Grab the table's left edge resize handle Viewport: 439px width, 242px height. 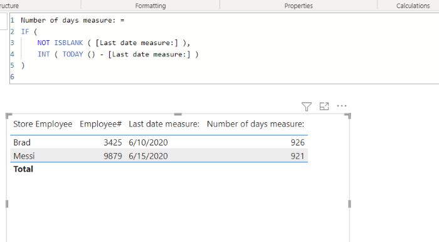pyautogui.click(x=7, y=204)
